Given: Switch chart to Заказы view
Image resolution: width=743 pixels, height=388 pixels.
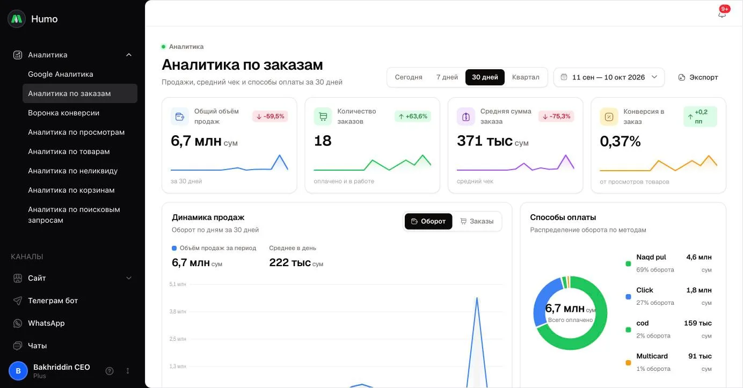Looking at the screenshot, I should [x=477, y=221].
